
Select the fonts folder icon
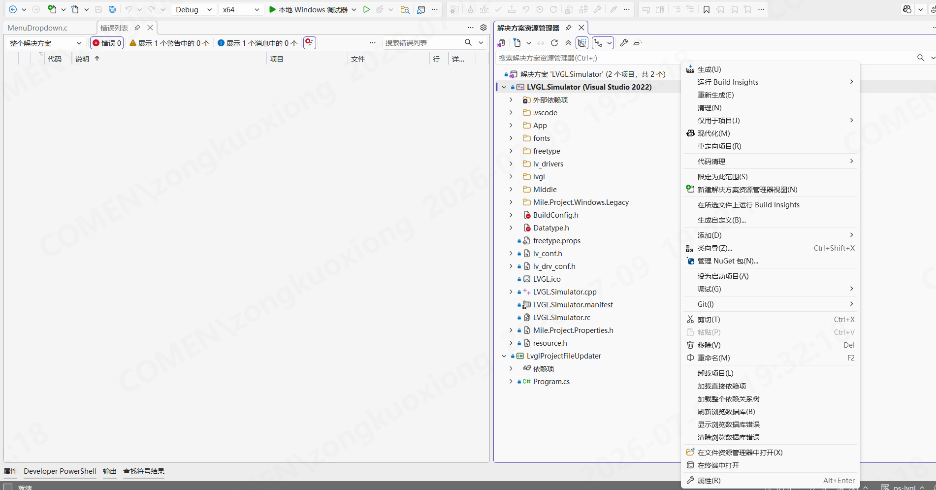[527, 138]
